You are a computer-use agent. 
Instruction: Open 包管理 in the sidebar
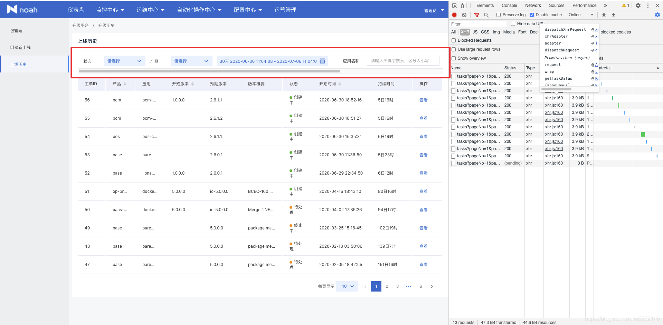pos(16,31)
